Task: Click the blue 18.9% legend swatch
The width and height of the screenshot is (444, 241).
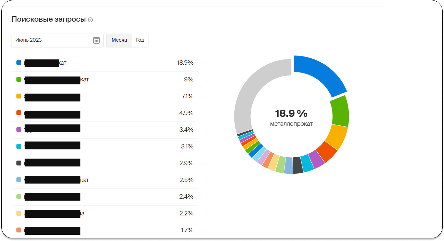Action: pos(19,63)
